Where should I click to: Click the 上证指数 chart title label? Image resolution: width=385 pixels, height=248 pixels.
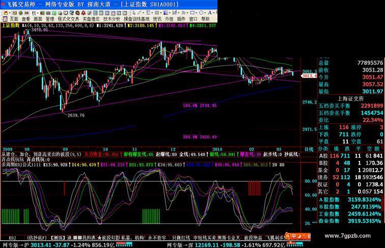(x=11, y=25)
